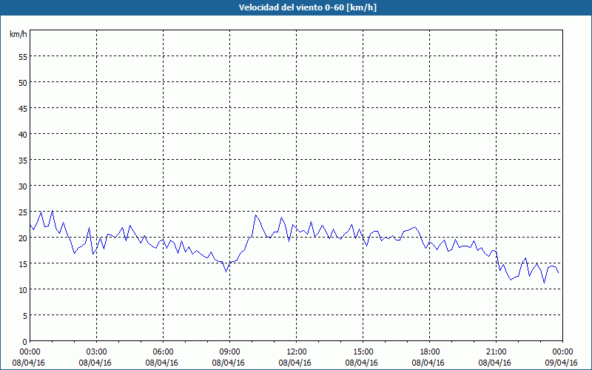Click the 12:00 time label on the x-axis
592x370 pixels.
click(297, 352)
